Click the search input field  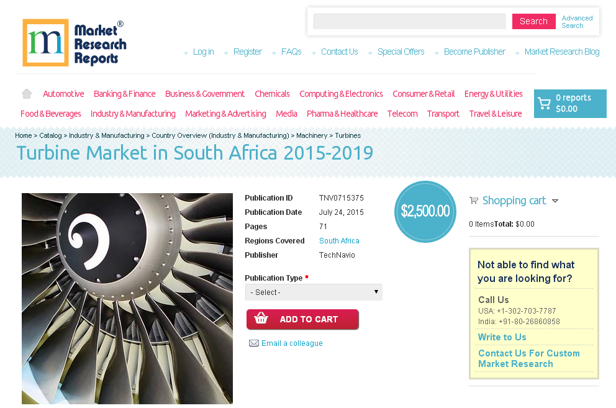pos(409,21)
